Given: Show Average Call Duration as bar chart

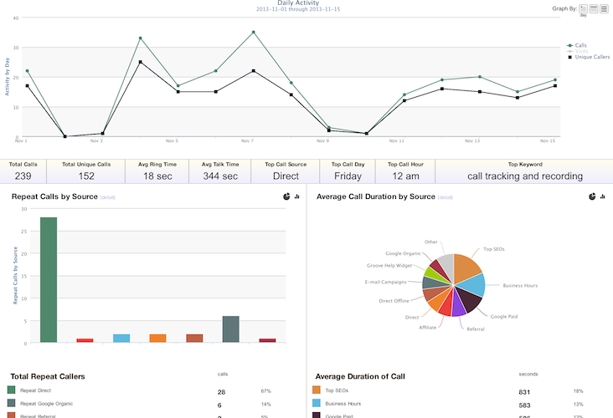Looking at the screenshot, I should pos(602,196).
